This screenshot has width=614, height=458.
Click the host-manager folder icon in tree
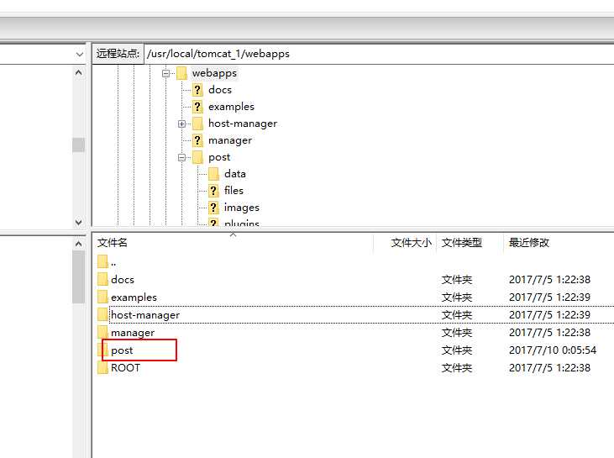(x=197, y=124)
